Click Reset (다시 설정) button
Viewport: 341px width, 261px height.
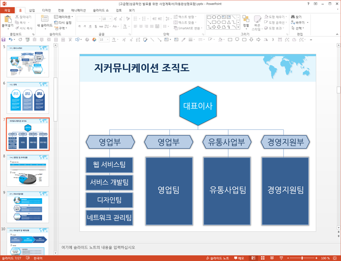click(x=63, y=23)
